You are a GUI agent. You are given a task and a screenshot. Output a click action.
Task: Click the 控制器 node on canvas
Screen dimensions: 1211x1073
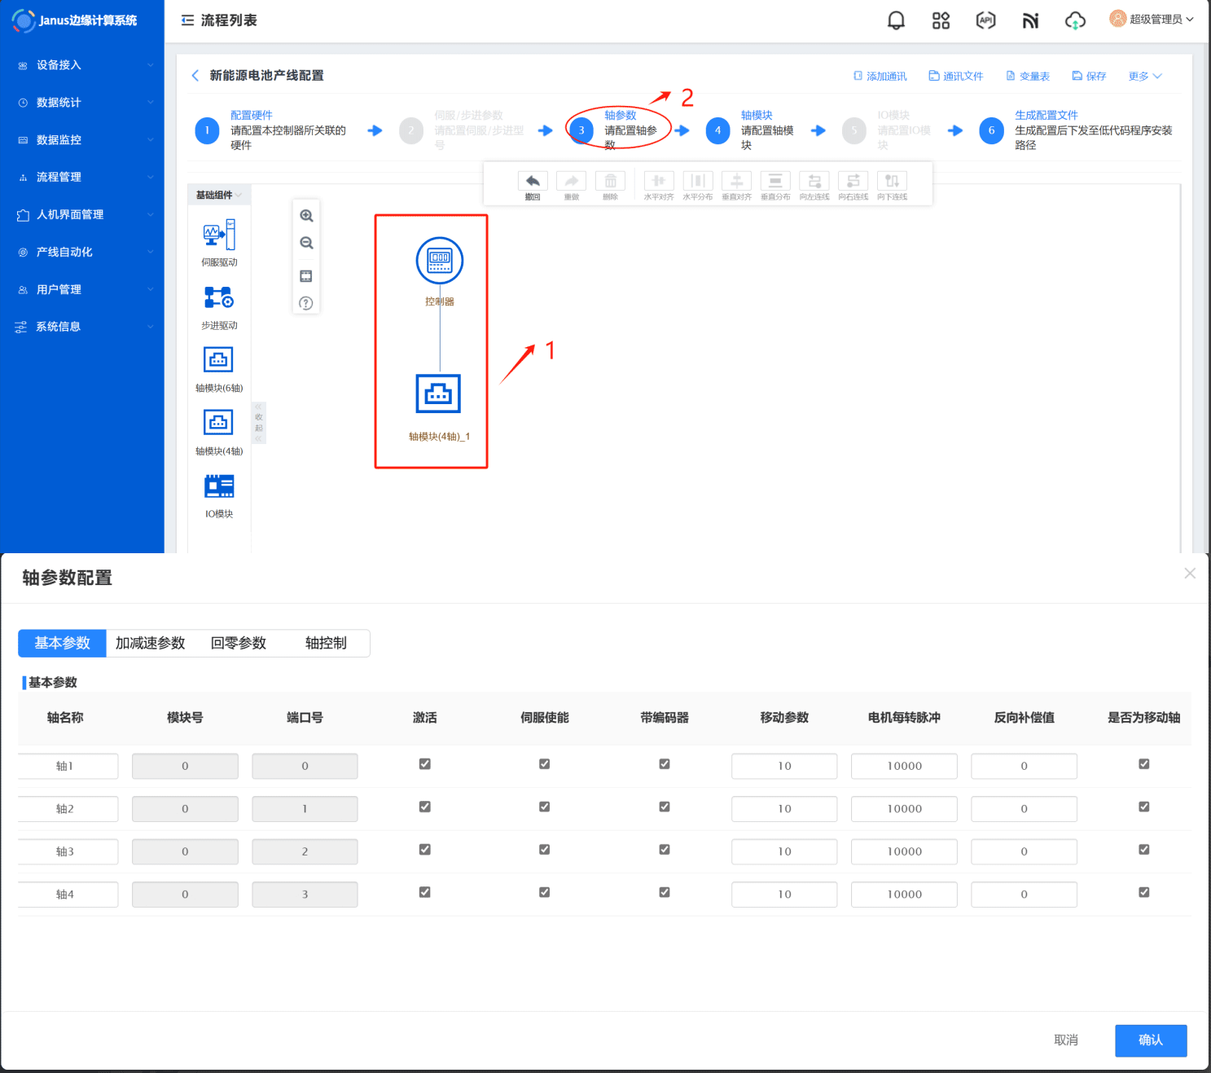(440, 261)
